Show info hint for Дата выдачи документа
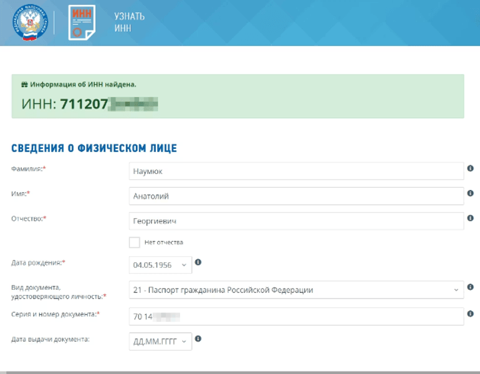Screen dimensions: 480x374 (198, 338)
